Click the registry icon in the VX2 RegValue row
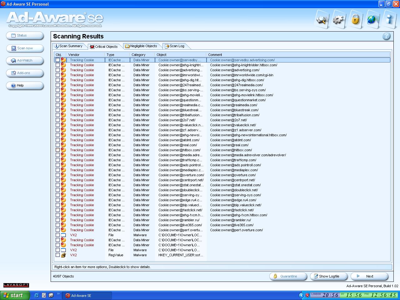The image size is (400, 300). pyautogui.click(x=63, y=255)
